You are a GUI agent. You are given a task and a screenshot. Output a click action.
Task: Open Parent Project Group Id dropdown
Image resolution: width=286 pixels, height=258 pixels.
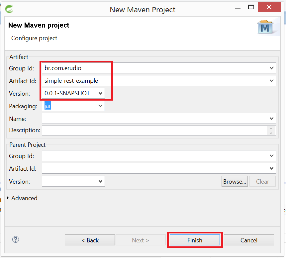[x=272, y=156]
